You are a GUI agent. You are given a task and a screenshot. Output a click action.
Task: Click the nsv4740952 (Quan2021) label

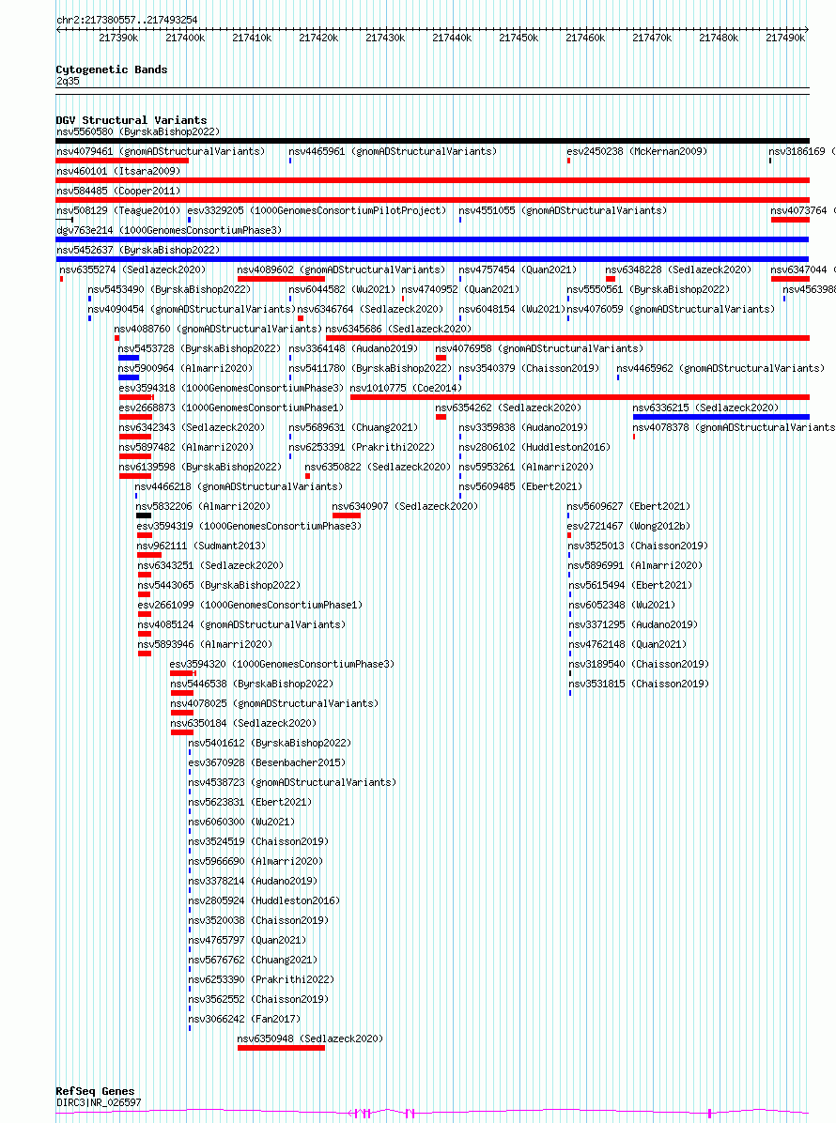pyautogui.click(x=460, y=289)
